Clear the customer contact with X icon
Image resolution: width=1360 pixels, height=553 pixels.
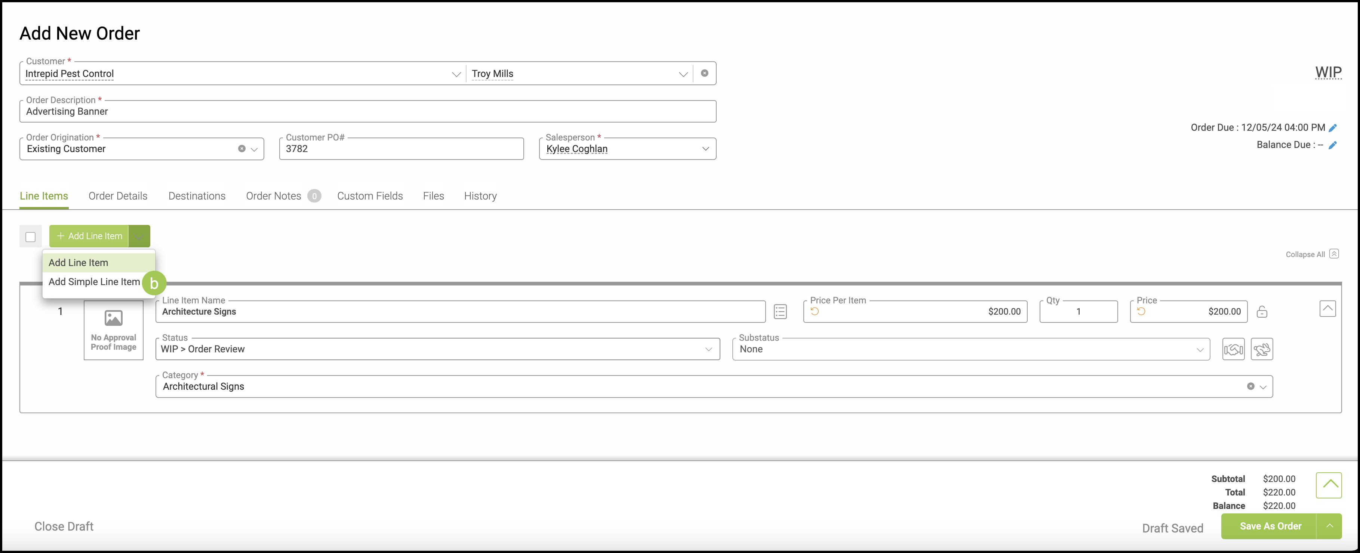[x=704, y=73]
